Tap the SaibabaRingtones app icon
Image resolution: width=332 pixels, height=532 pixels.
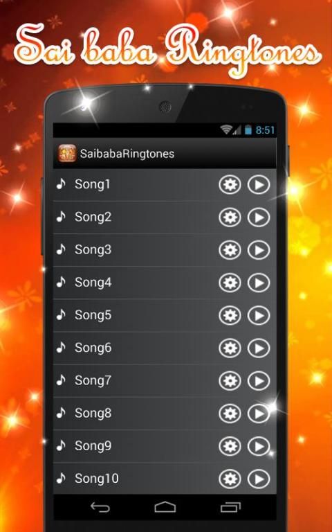(x=66, y=153)
